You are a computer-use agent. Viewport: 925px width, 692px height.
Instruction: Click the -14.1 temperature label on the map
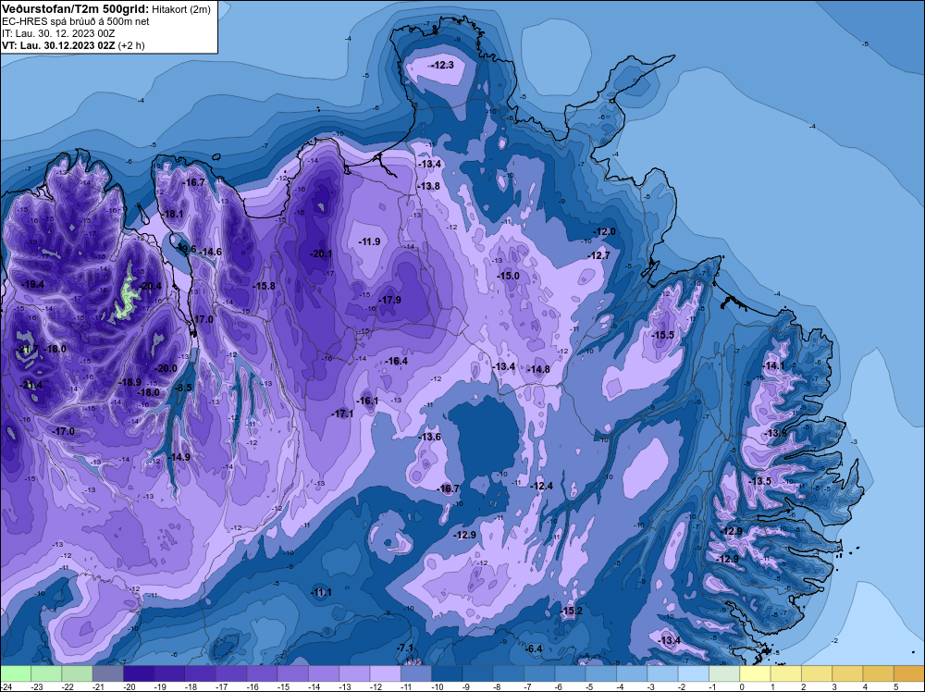pos(774,366)
